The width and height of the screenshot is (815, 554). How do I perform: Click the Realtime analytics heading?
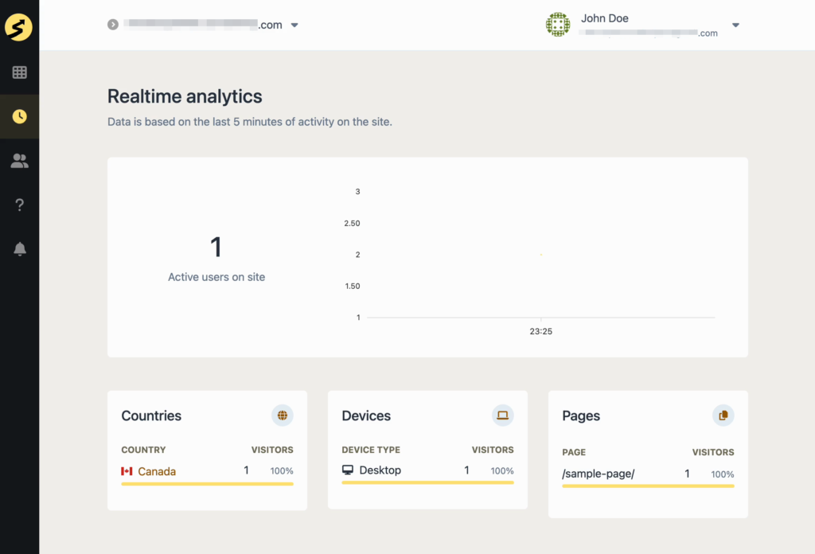[x=185, y=96]
